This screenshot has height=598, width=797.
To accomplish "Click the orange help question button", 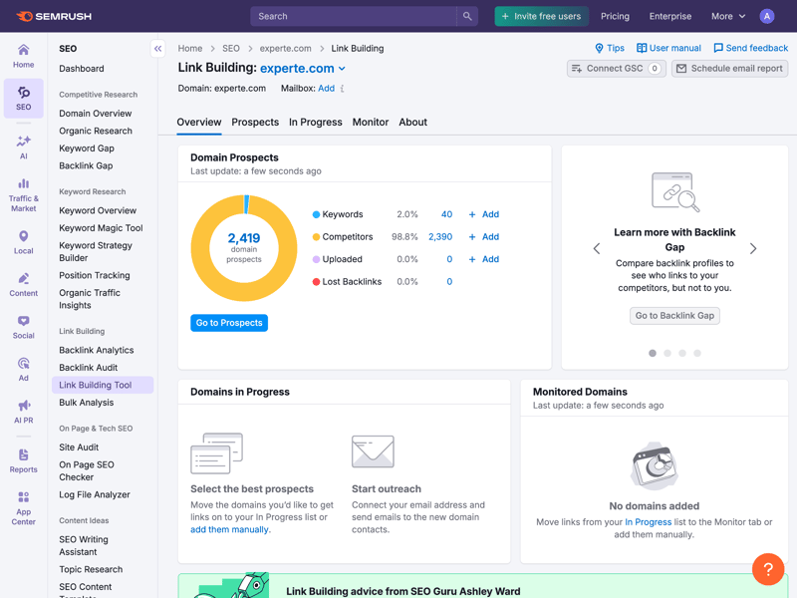I will point(768,569).
